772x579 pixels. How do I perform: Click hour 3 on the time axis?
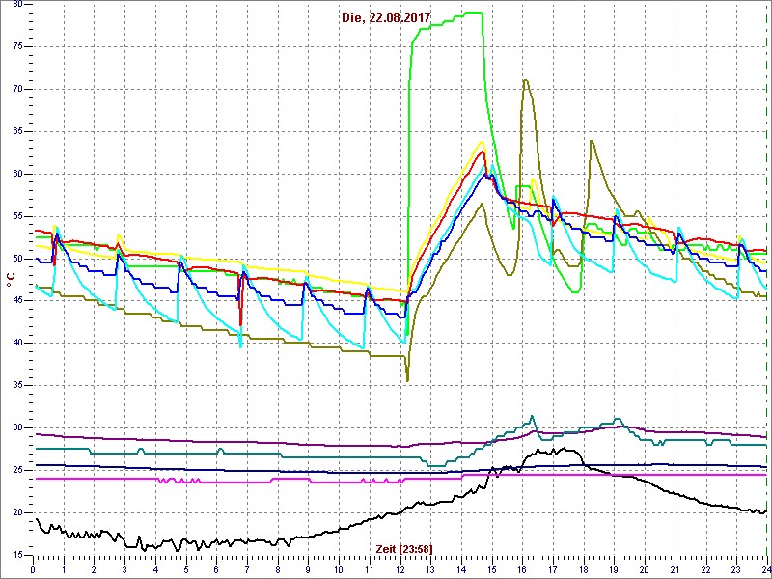pyautogui.click(x=124, y=567)
